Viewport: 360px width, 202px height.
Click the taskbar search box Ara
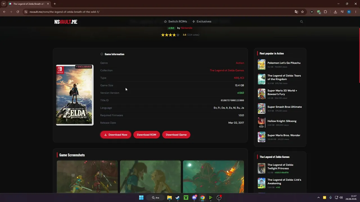pos(156,198)
